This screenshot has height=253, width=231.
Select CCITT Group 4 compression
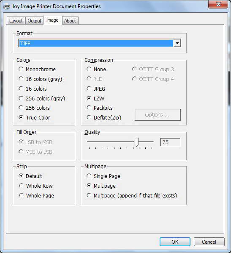click(x=153, y=79)
